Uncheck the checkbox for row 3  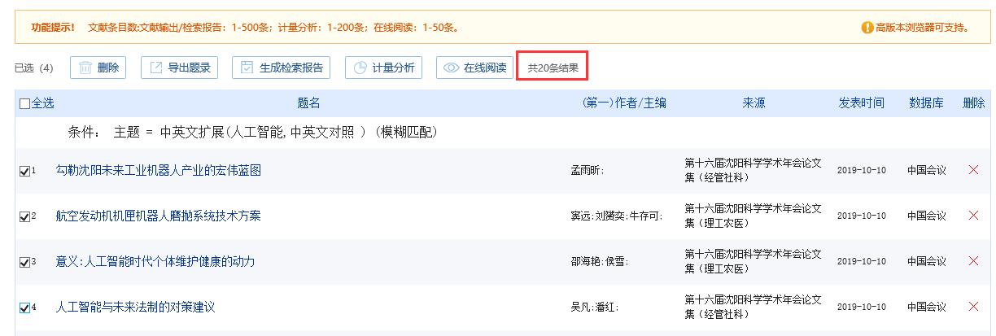tap(24, 262)
